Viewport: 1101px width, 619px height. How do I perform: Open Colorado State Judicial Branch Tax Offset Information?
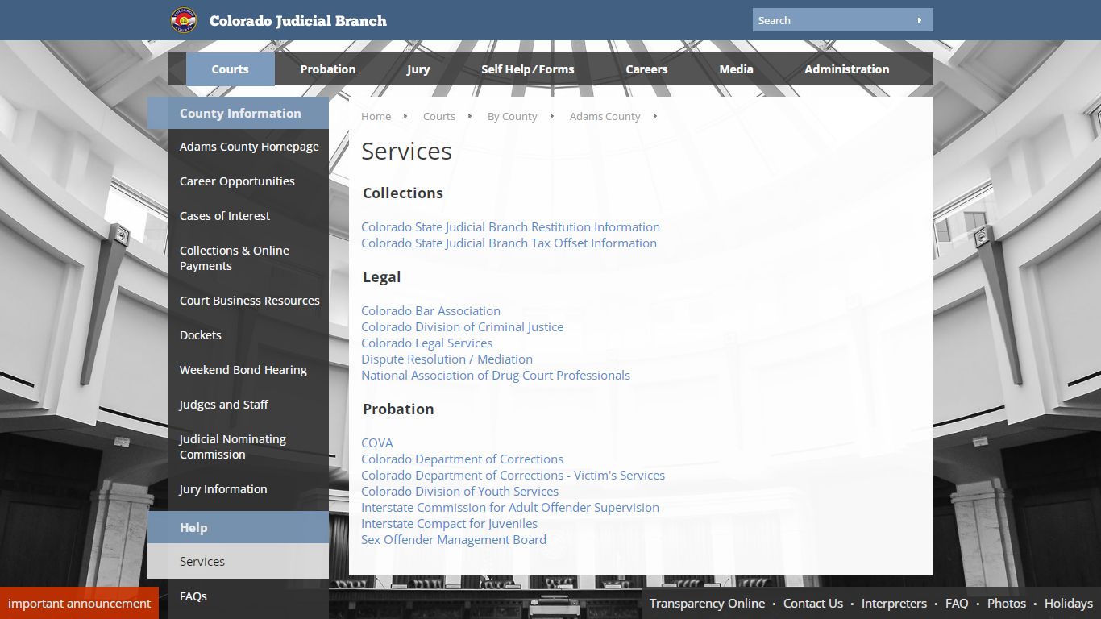coord(509,243)
